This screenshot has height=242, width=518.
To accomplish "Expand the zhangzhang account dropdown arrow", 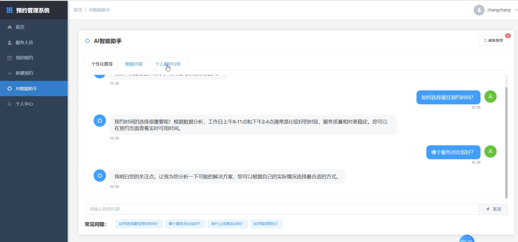I will pyautogui.click(x=516, y=10).
